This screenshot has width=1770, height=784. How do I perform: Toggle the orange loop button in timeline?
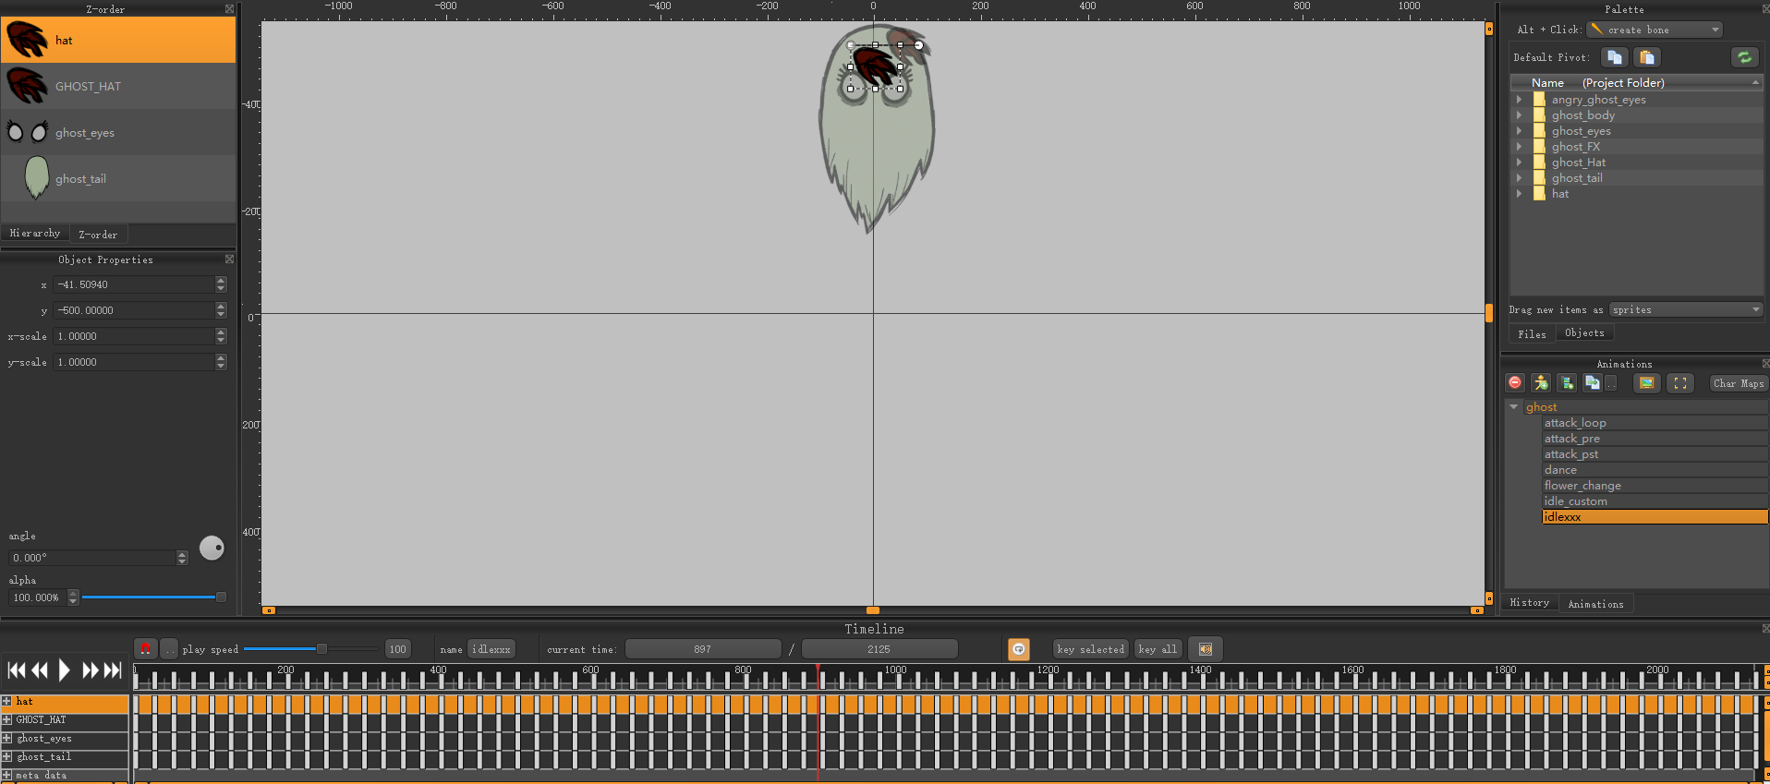1018,649
